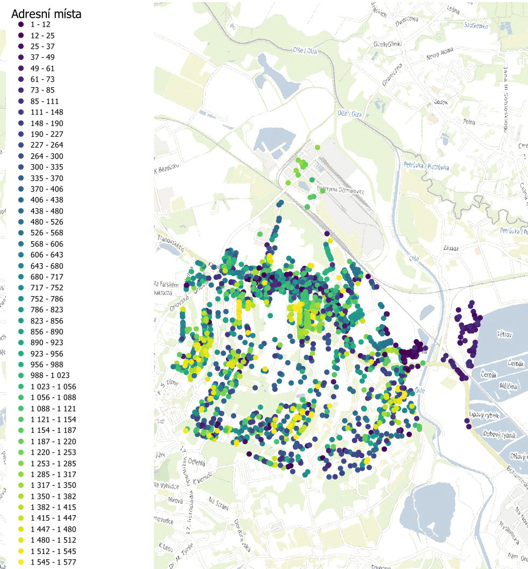Select the '25 - 37' legend entry

37,46
